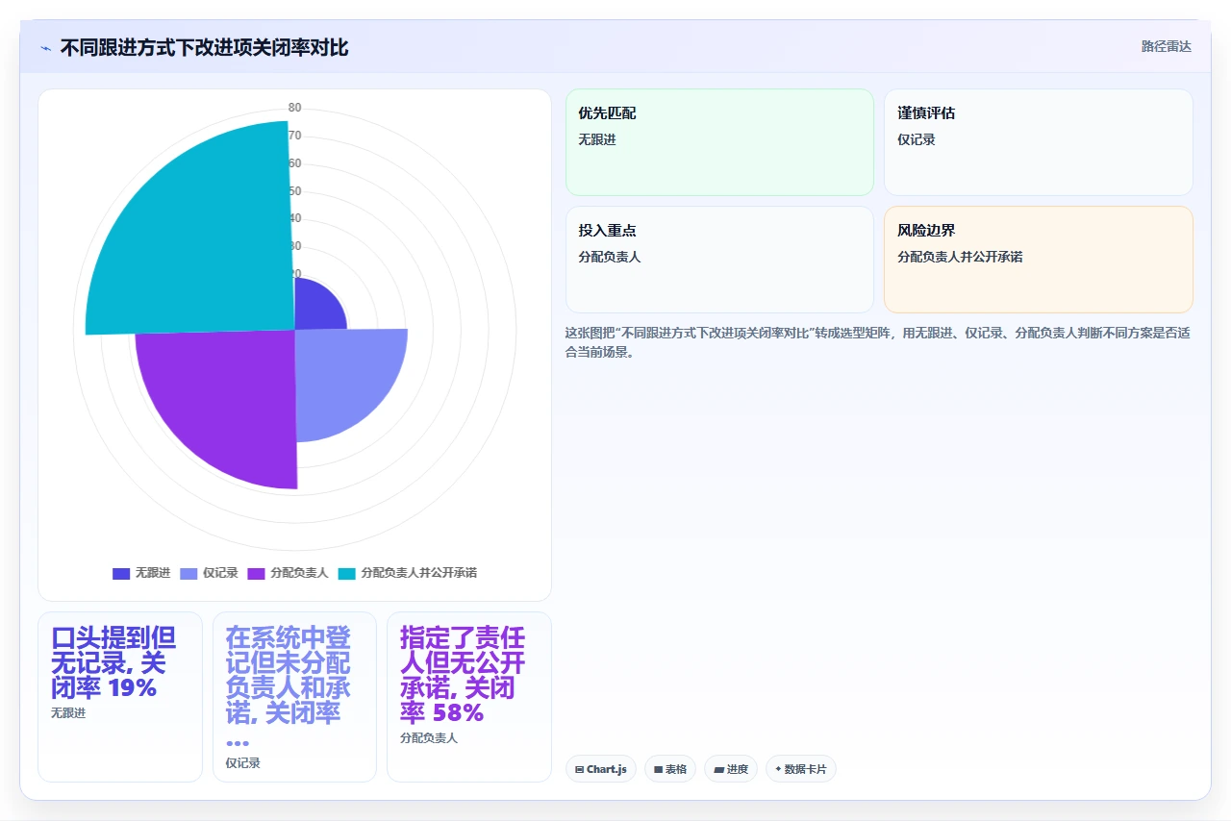Click the 表格 chip
The height and width of the screenshot is (821, 1231).
coord(669,769)
